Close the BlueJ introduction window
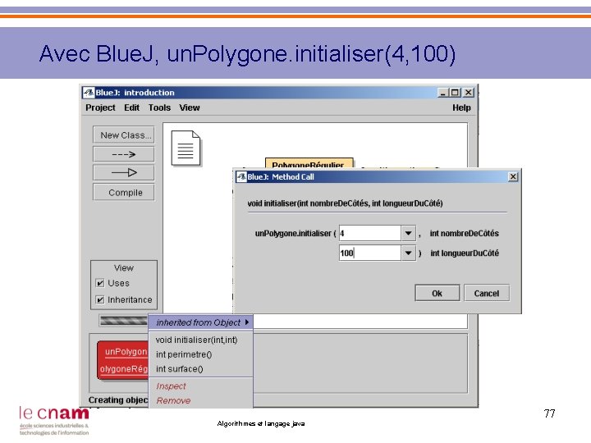The width and height of the screenshot is (591, 443). coord(469,93)
